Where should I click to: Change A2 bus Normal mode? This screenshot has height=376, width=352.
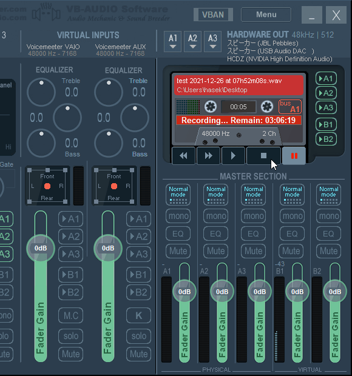coord(215,195)
